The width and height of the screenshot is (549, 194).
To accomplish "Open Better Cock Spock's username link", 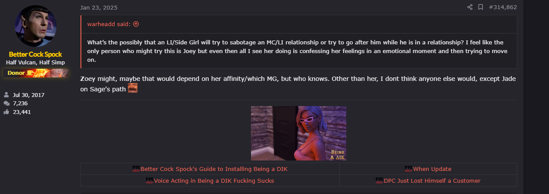I will pos(36,54).
